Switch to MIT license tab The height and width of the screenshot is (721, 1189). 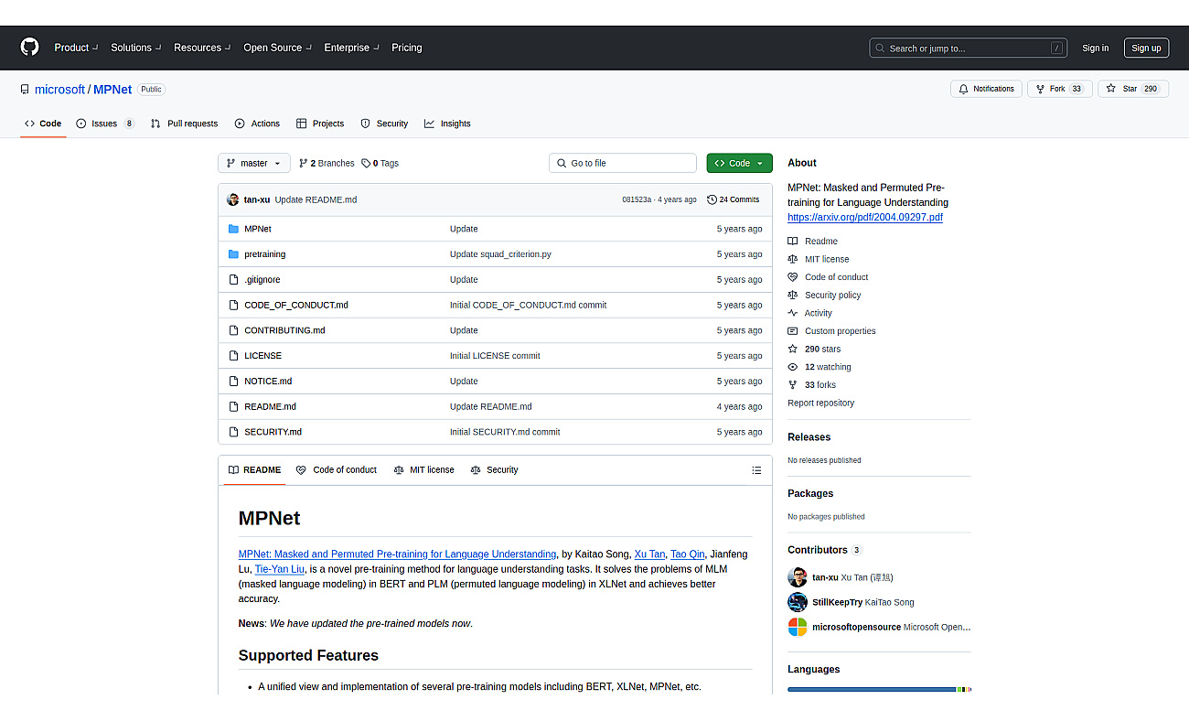pos(423,470)
